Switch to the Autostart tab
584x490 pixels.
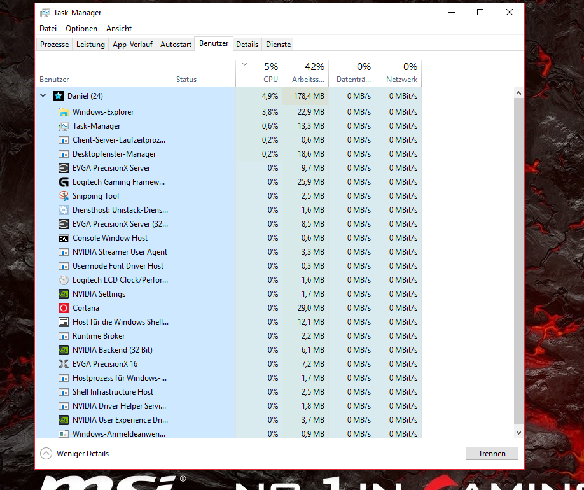tap(176, 45)
